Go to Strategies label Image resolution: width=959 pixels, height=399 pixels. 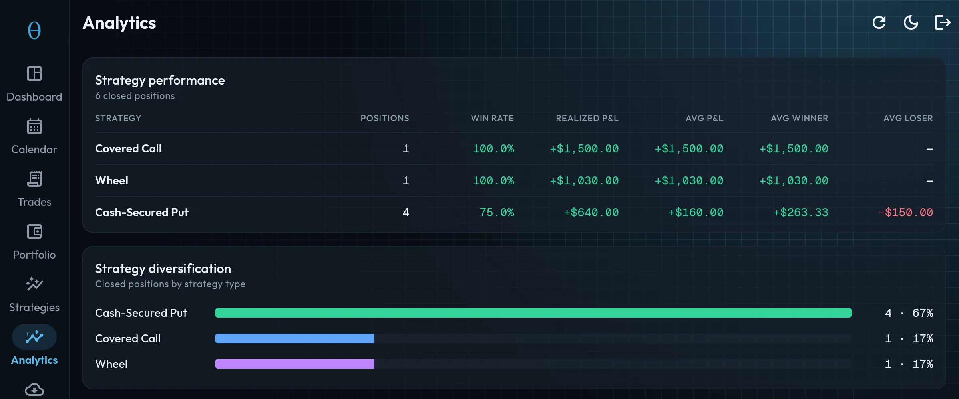pyautogui.click(x=34, y=308)
